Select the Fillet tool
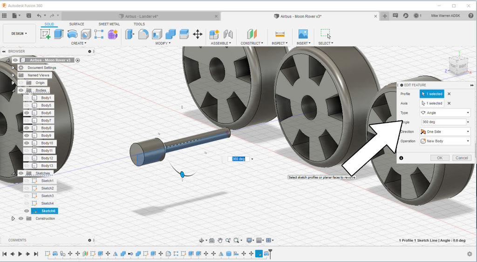 pyautogui.click(x=143, y=34)
